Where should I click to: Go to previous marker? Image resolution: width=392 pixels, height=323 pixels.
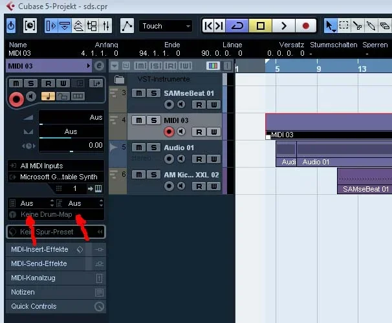(208, 25)
